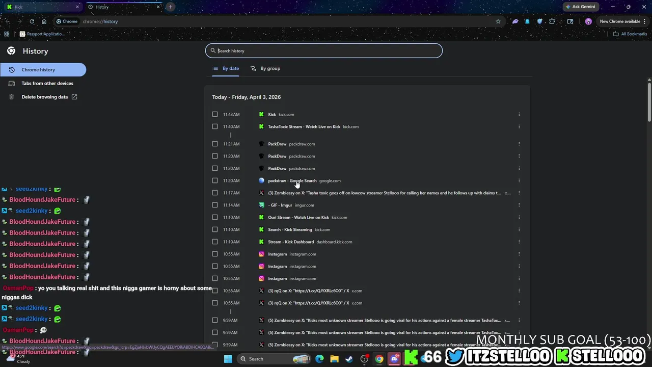Open Steam from taskbar
The image size is (652, 367).
click(349, 359)
